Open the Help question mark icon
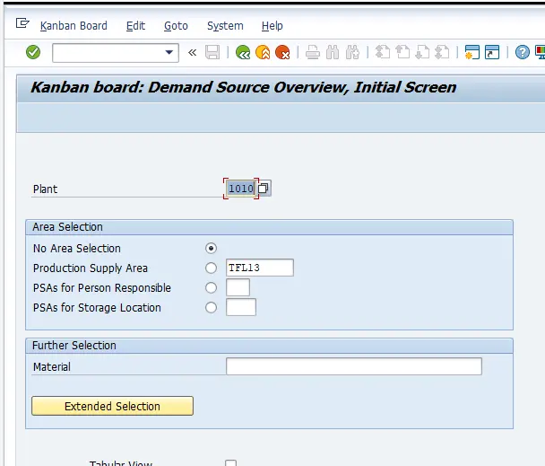Screen dimensions: 545x466 523,53
